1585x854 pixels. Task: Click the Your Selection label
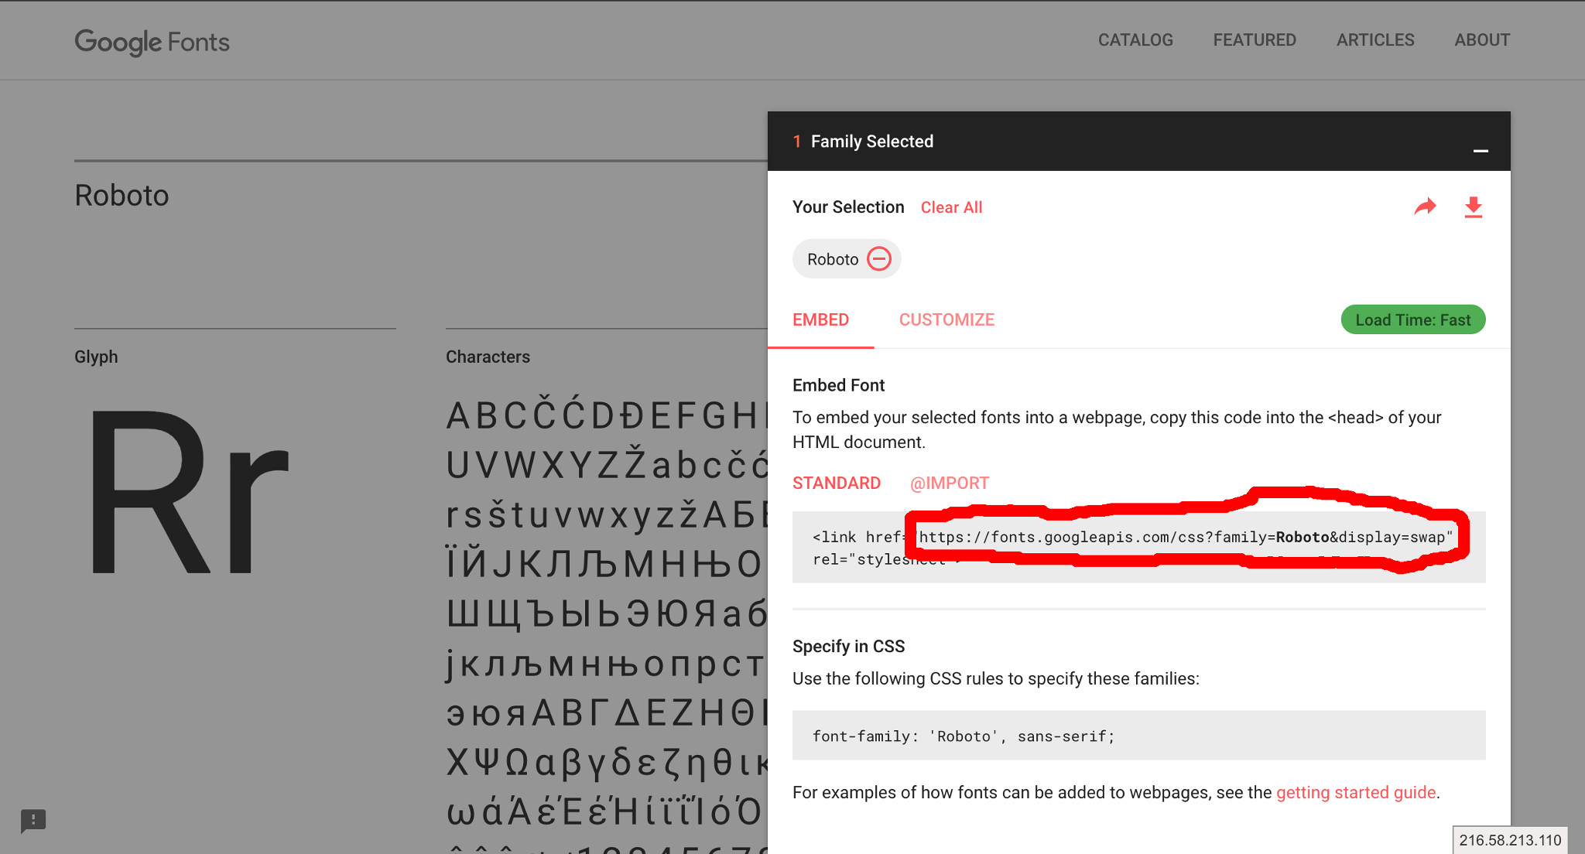click(x=848, y=207)
